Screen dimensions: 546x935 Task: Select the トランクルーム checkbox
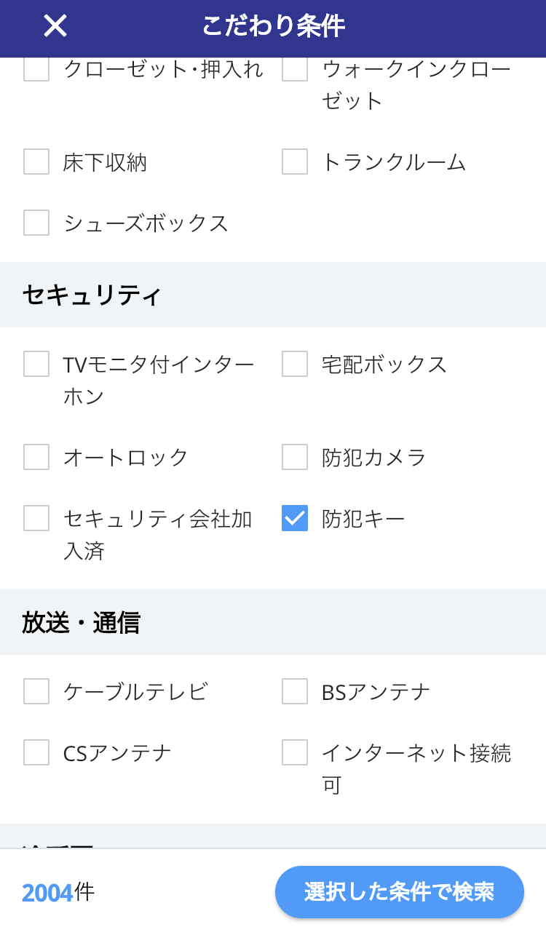click(295, 162)
